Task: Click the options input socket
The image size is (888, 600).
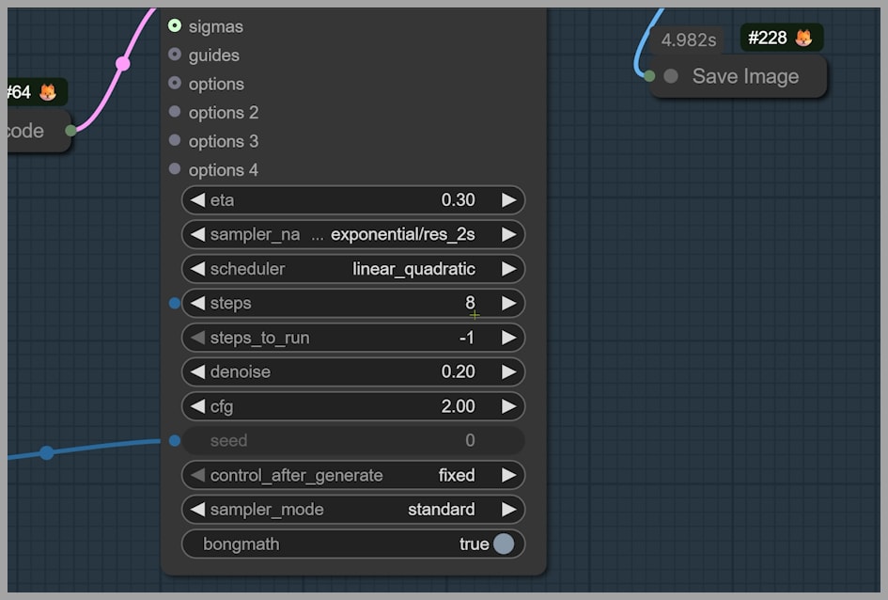Action: pyautogui.click(x=175, y=84)
